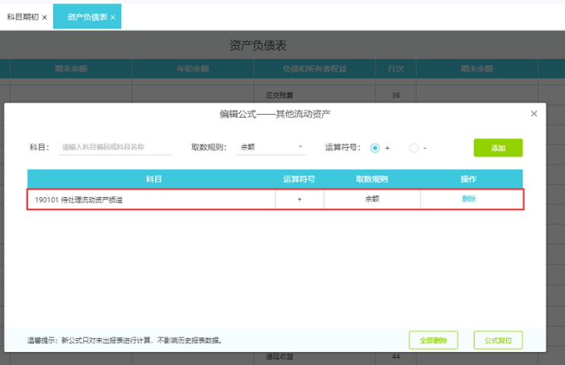This screenshot has width=565, height=365.
Task: Close the 科目期初 tab via its X
Action: (44, 17)
